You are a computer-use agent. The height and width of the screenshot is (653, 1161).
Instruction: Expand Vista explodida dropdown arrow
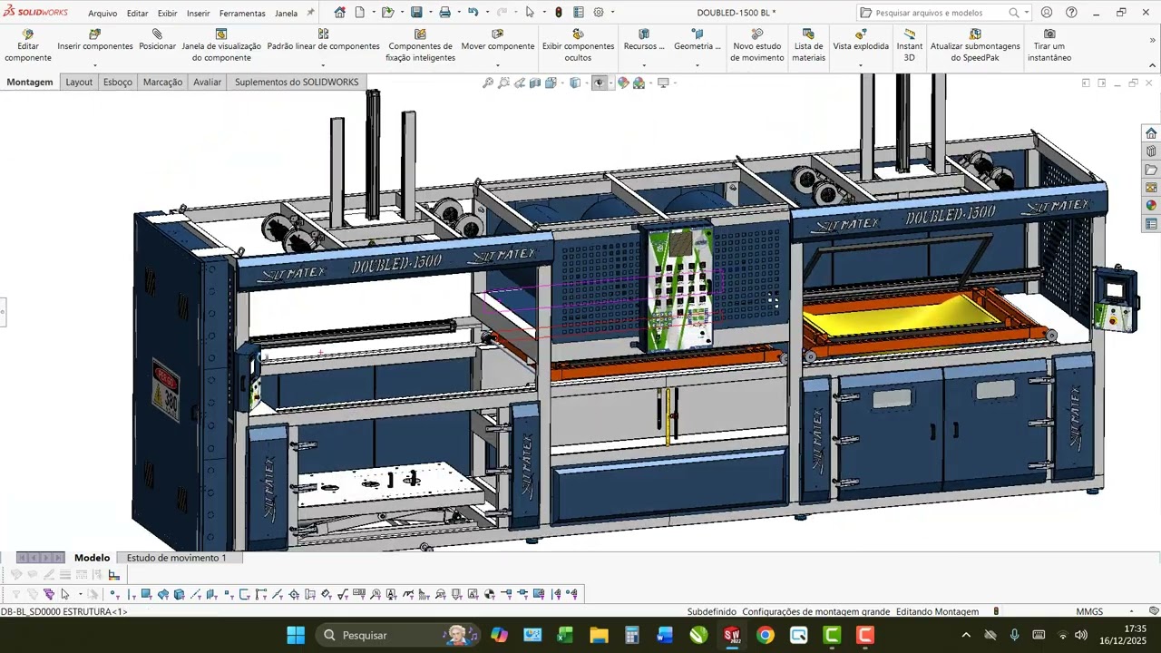click(861, 65)
